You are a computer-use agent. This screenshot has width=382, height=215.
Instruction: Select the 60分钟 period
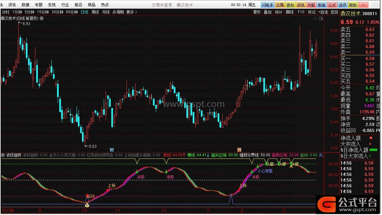(x=72, y=12)
